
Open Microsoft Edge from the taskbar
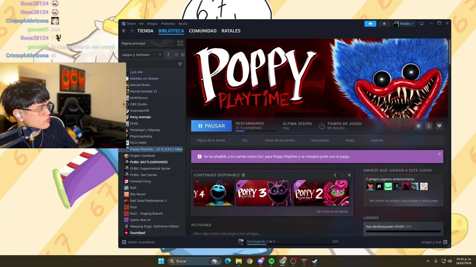(x=228, y=261)
